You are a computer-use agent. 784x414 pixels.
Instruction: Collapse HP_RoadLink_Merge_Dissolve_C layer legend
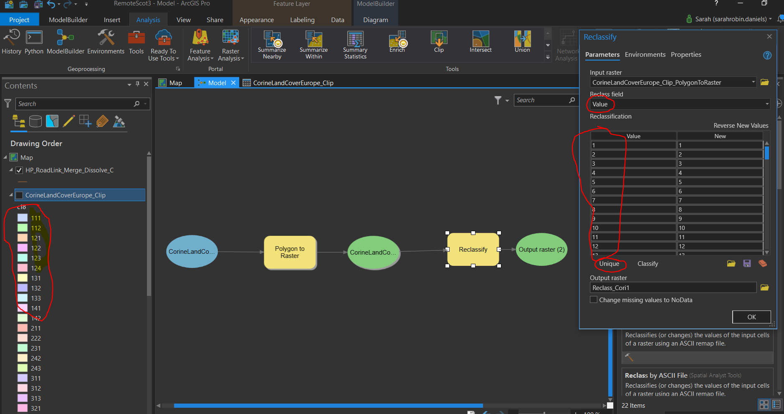(11, 170)
